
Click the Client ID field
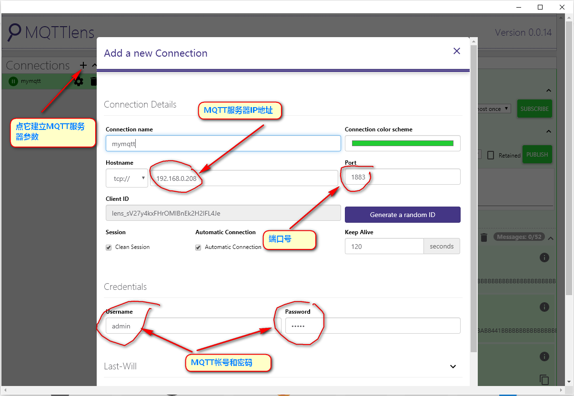pyautogui.click(x=223, y=213)
